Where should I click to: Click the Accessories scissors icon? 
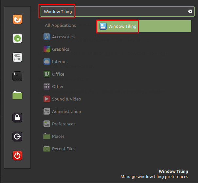point(47,37)
